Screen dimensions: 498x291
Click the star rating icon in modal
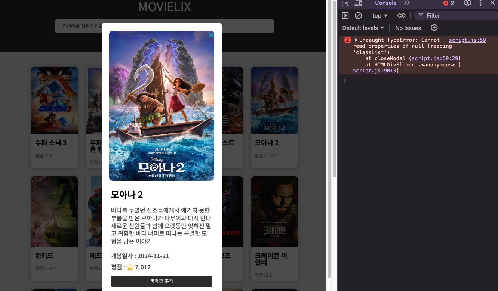(130, 267)
